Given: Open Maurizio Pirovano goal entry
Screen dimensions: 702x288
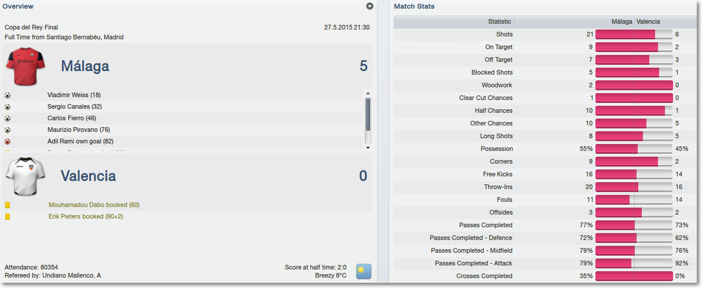Looking at the screenshot, I should coord(79,130).
